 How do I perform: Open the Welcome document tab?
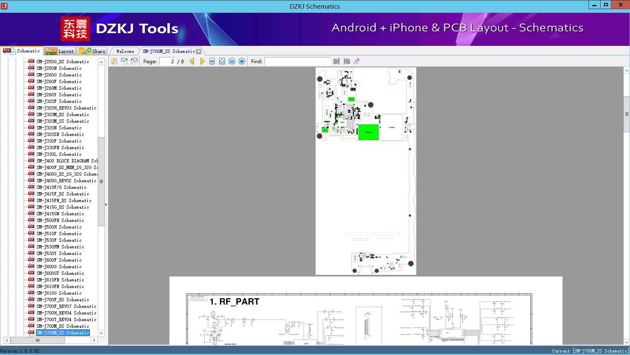[x=125, y=51]
